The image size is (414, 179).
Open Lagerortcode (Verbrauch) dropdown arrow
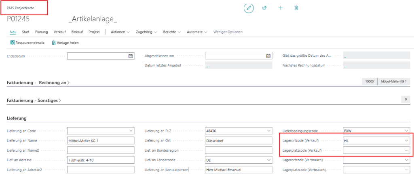[x=407, y=160]
